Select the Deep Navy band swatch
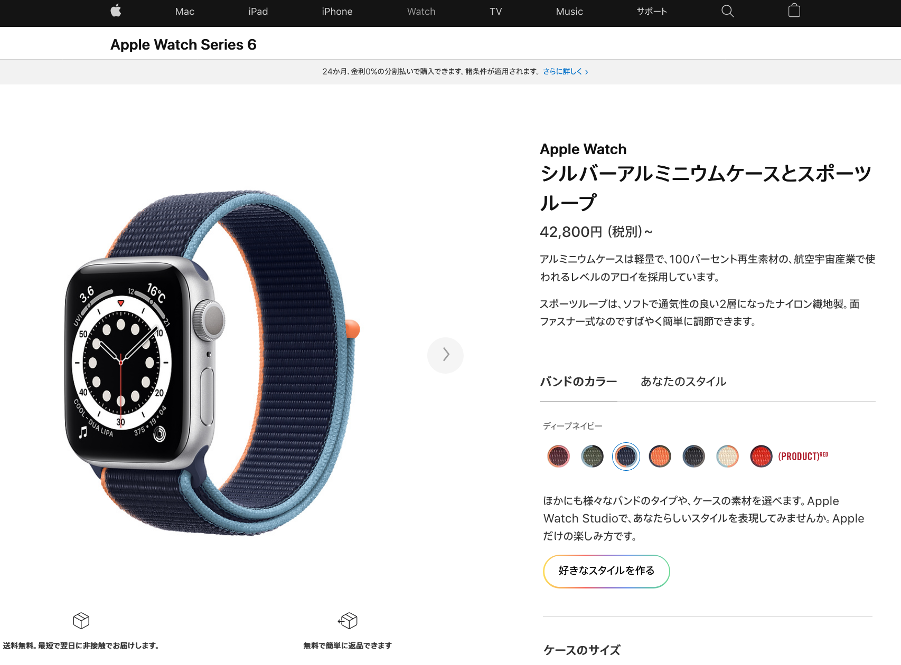 (x=626, y=457)
